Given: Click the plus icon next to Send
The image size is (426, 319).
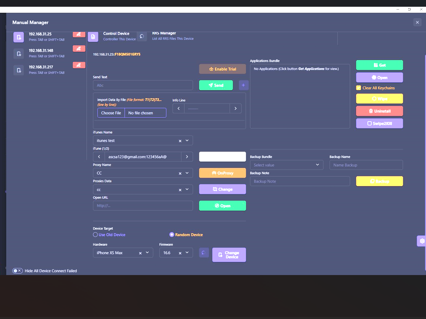Looking at the screenshot, I should (x=244, y=85).
